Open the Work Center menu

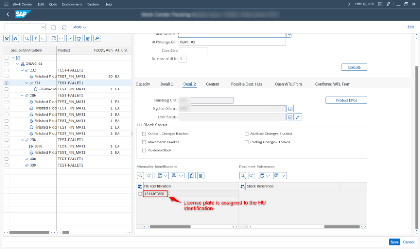[22, 4]
